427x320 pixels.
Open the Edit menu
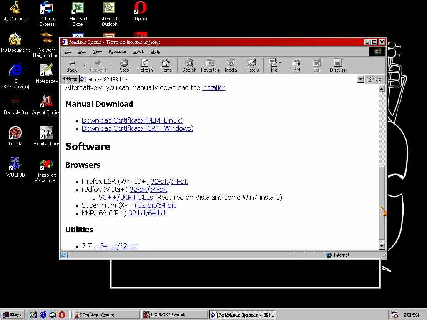click(x=82, y=51)
